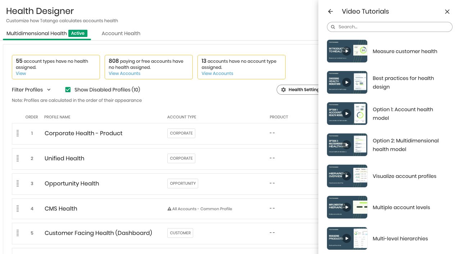This screenshot has height=254, width=459.
Task: Grab drag handle for Opportunity Health
Action: point(18,183)
